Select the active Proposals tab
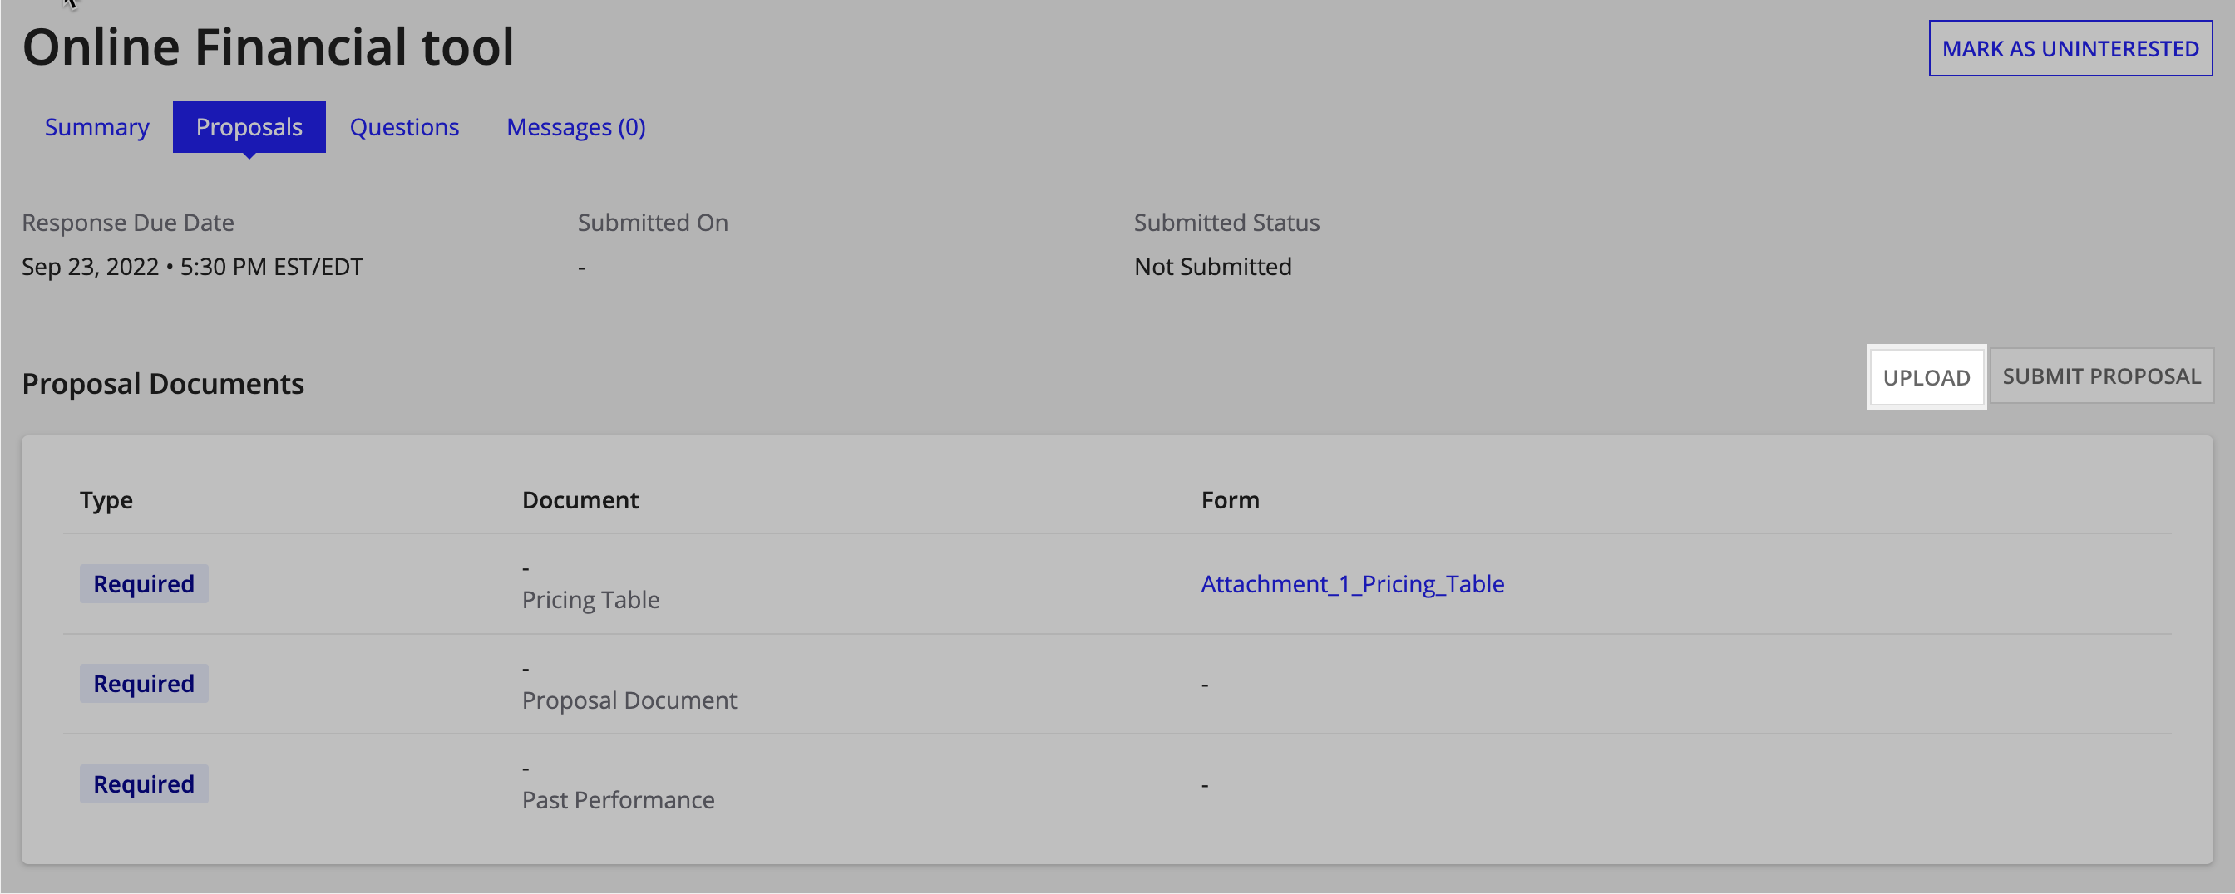The image size is (2235, 894). click(x=249, y=126)
